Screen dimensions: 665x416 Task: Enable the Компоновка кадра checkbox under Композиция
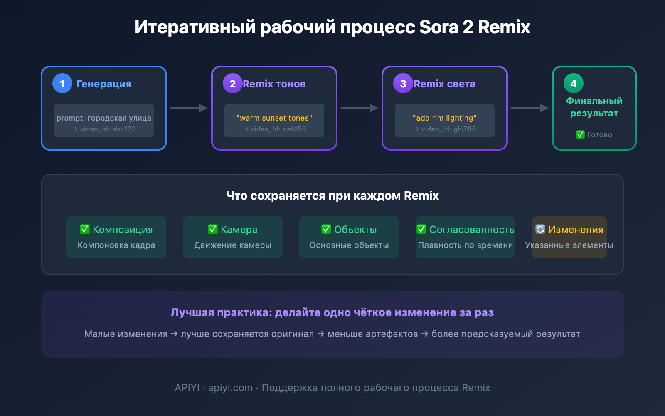[x=116, y=245]
